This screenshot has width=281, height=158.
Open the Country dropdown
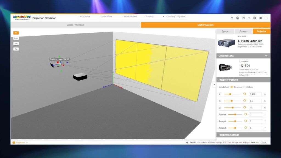pyautogui.click(x=154, y=16)
